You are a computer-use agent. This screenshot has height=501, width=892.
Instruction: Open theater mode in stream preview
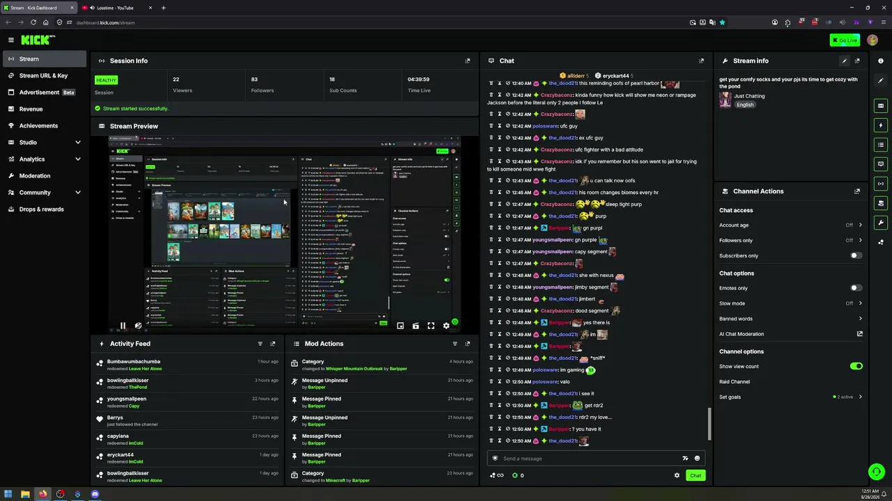point(415,326)
